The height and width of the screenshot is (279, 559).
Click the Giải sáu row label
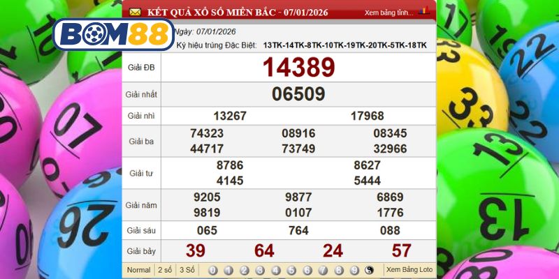coord(141,231)
